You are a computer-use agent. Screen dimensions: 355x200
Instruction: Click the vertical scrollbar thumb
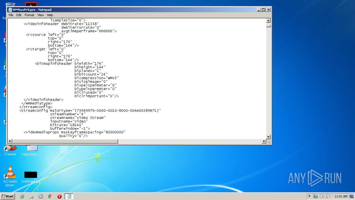[268, 26]
